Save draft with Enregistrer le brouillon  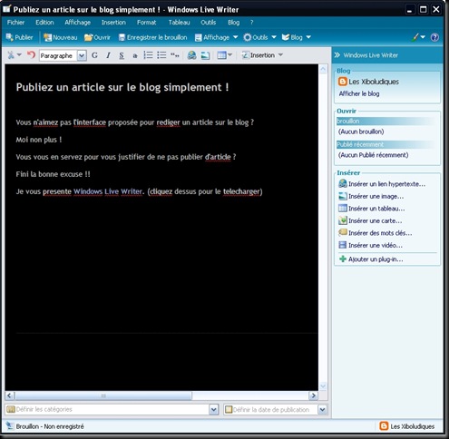coord(152,37)
